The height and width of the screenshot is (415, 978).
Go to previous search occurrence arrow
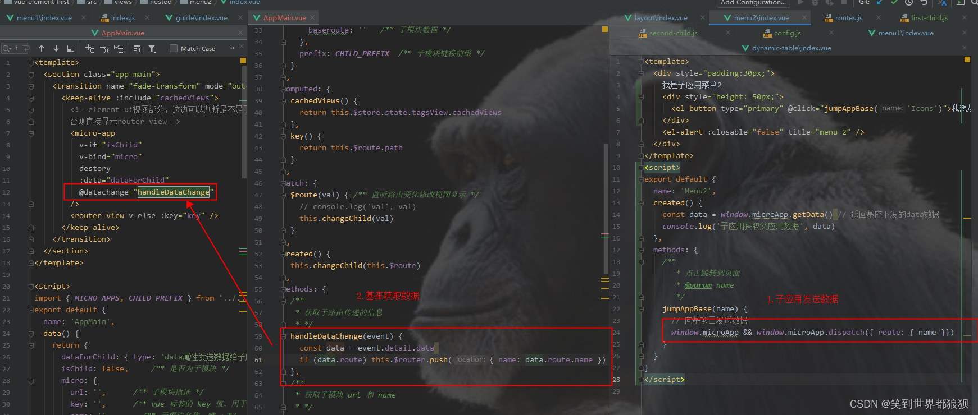tap(42, 49)
